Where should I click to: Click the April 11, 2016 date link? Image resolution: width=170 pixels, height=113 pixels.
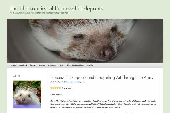click(x=63, y=82)
